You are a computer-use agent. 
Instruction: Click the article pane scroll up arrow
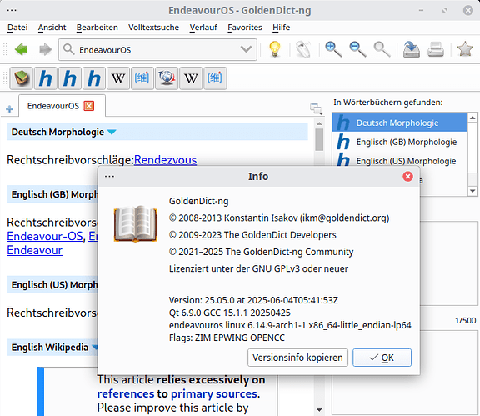(319, 123)
